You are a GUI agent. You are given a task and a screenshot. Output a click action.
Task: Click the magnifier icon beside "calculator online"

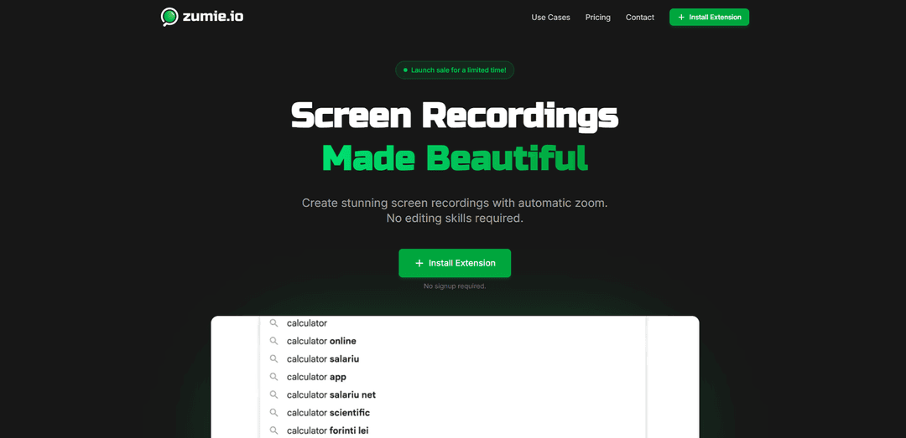[273, 341]
